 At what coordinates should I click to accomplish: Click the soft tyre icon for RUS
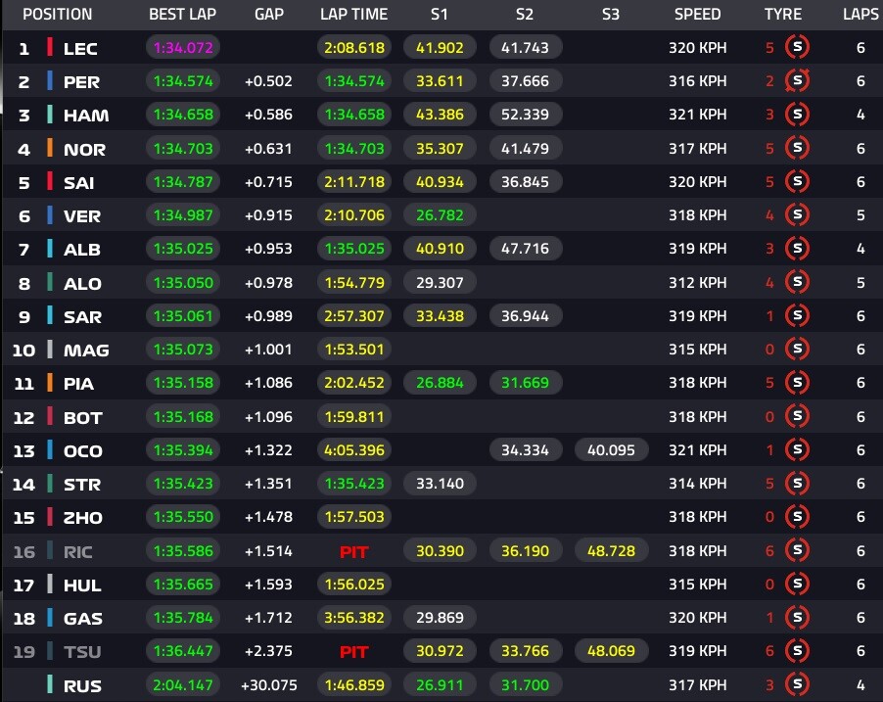pyautogui.click(x=797, y=684)
